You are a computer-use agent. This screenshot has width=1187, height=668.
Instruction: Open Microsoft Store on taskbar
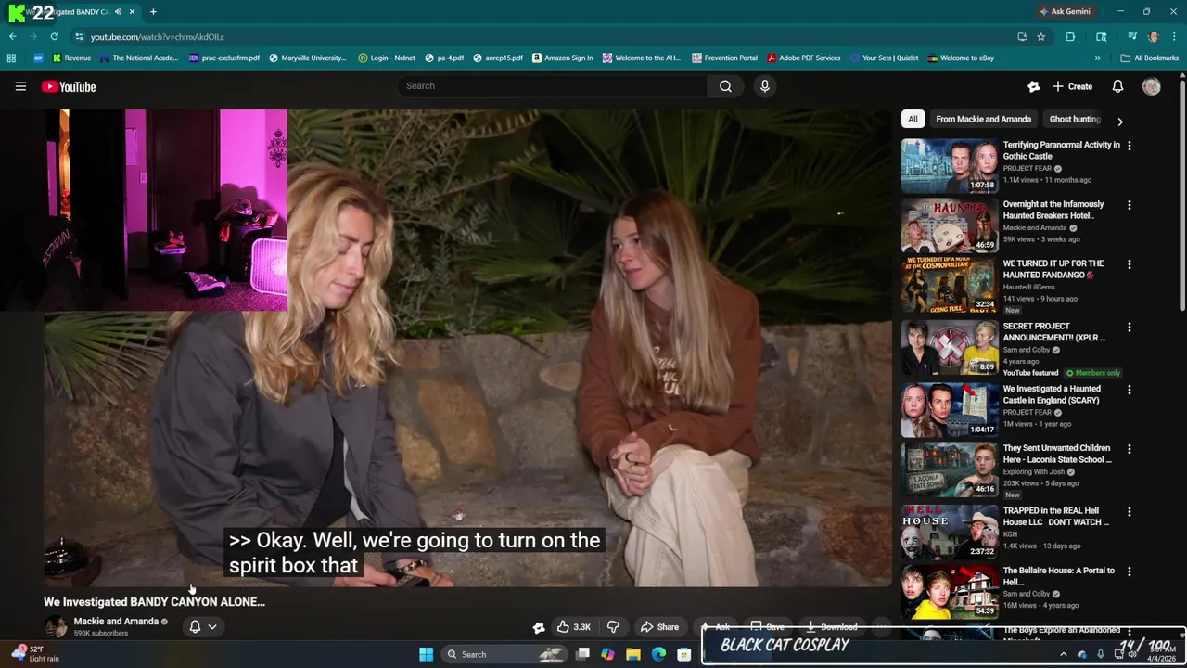[683, 654]
